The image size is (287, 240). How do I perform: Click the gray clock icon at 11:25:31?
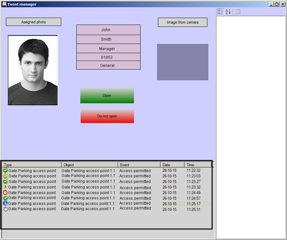(x=5, y=209)
